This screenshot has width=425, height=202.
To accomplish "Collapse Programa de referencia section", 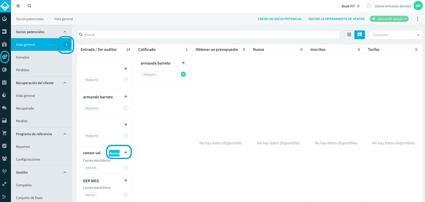I will [x=65, y=134].
